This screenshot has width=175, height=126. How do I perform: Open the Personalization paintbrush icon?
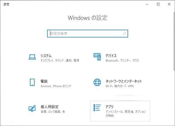click(x=32, y=108)
